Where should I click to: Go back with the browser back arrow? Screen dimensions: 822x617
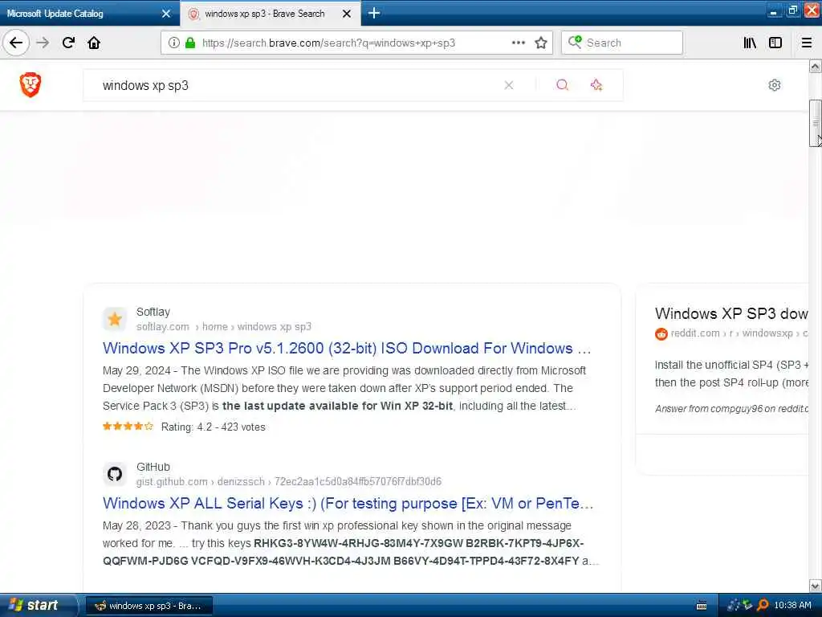point(16,43)
